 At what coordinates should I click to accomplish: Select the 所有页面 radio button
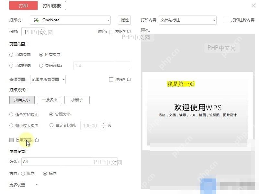[41, 55]
